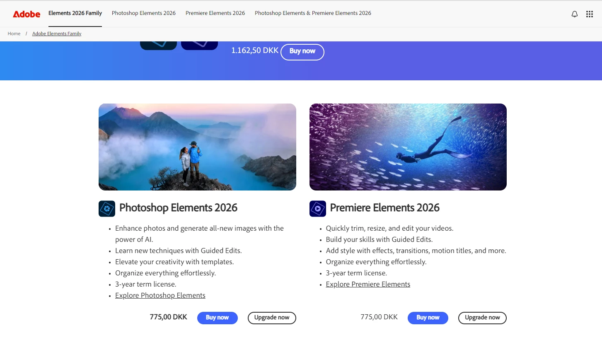This screenshot has width=602, height=340.
Task: Click Adobe Elements Family breadcrumb link
Action: point(57,34)
